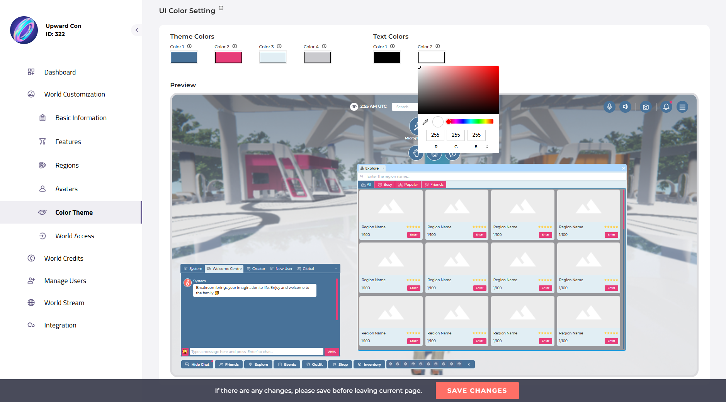Open Regions settings
The height and width of the screenshot is (402, 726).
point(67,165)
